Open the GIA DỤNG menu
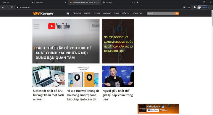This screenshot has height=115, width=213. 107,13
